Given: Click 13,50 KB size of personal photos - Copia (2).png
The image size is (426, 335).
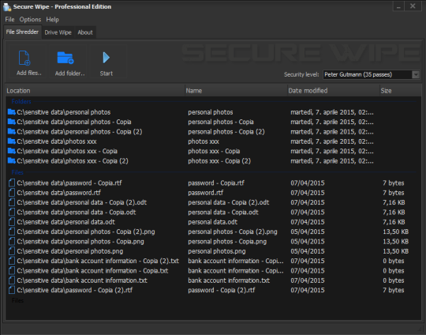Looking at the screenshot, I should pos(395,231).
